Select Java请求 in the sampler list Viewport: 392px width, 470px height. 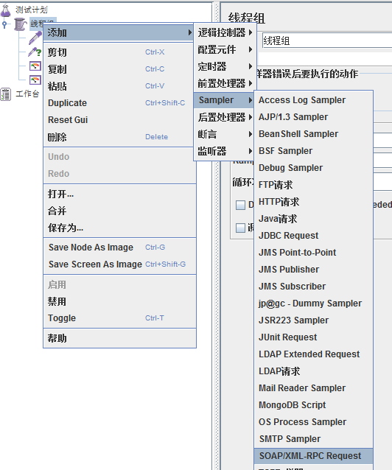(313, 219)
